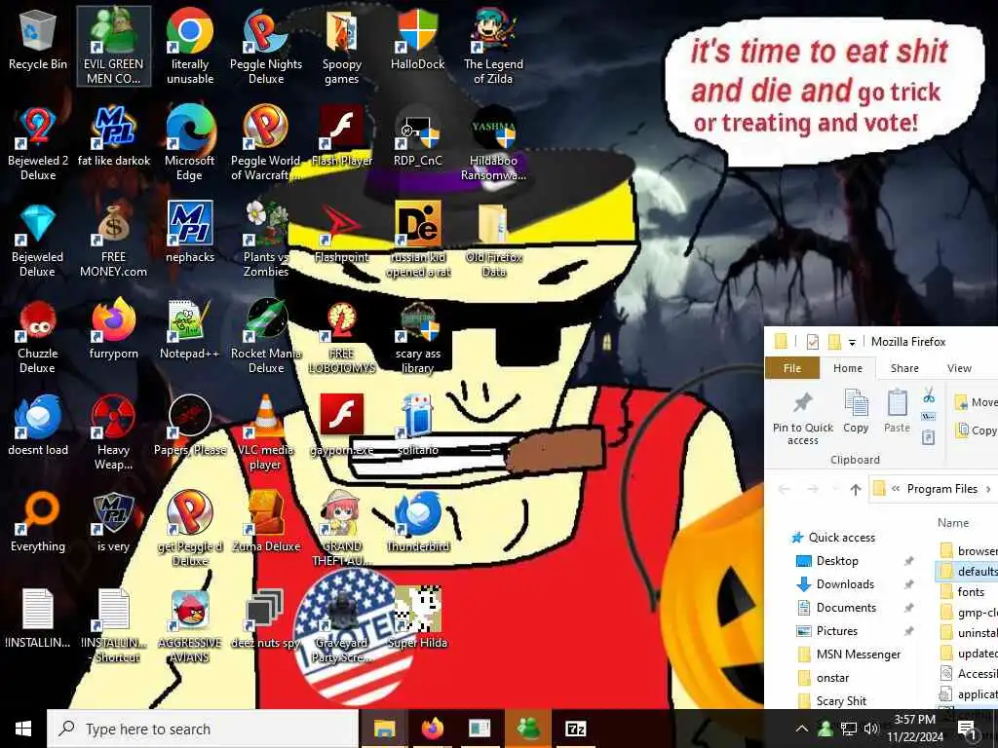The image size is (998, 748).
Task: Open File Explorer from the taskbar
Action: point(384,729)
